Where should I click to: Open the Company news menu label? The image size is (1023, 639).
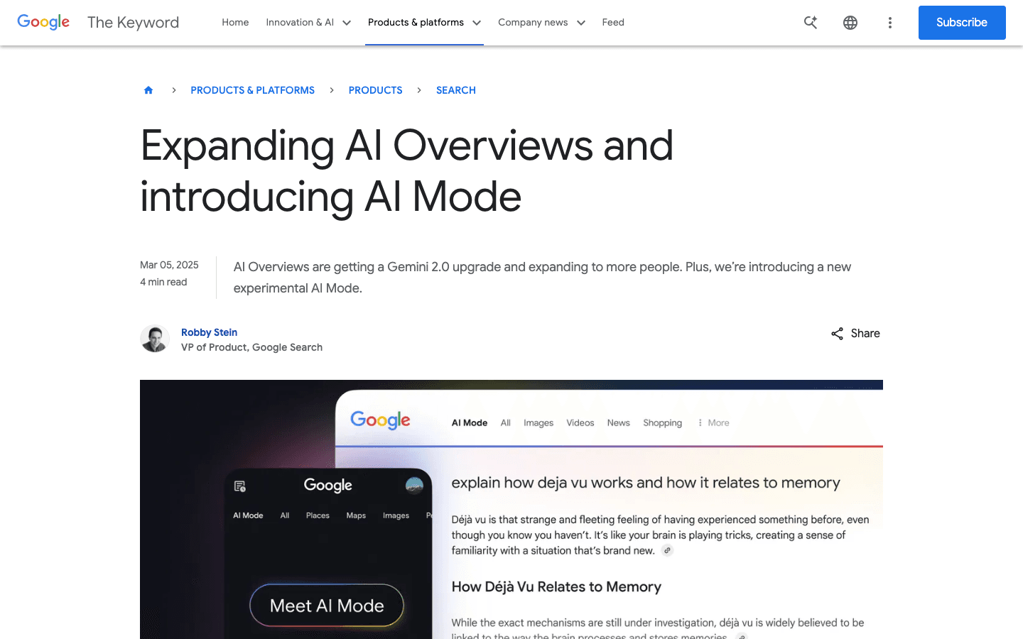pyautogui.click(x=533, y=23)
